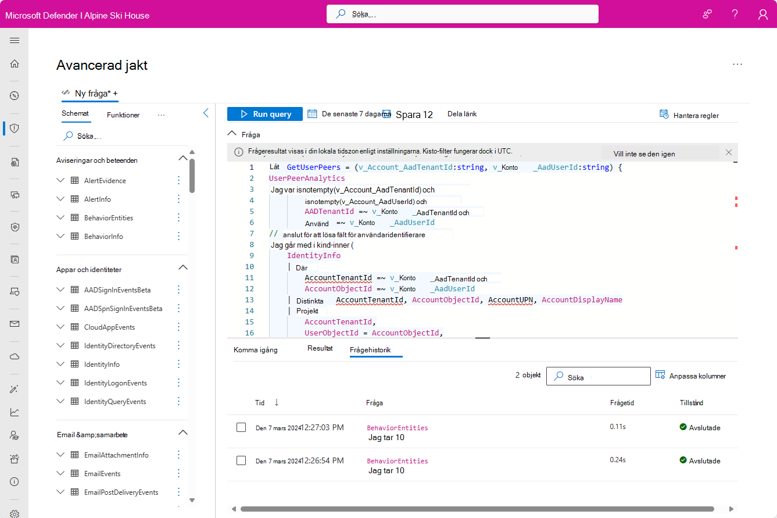
Task: Click the AADSpnSignInEventsBeta table name
Action: tap(123, 308)
